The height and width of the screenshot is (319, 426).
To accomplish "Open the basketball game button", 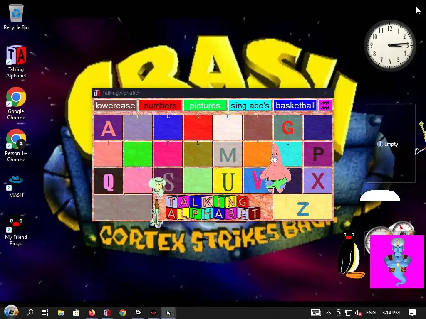I will 295,105.
